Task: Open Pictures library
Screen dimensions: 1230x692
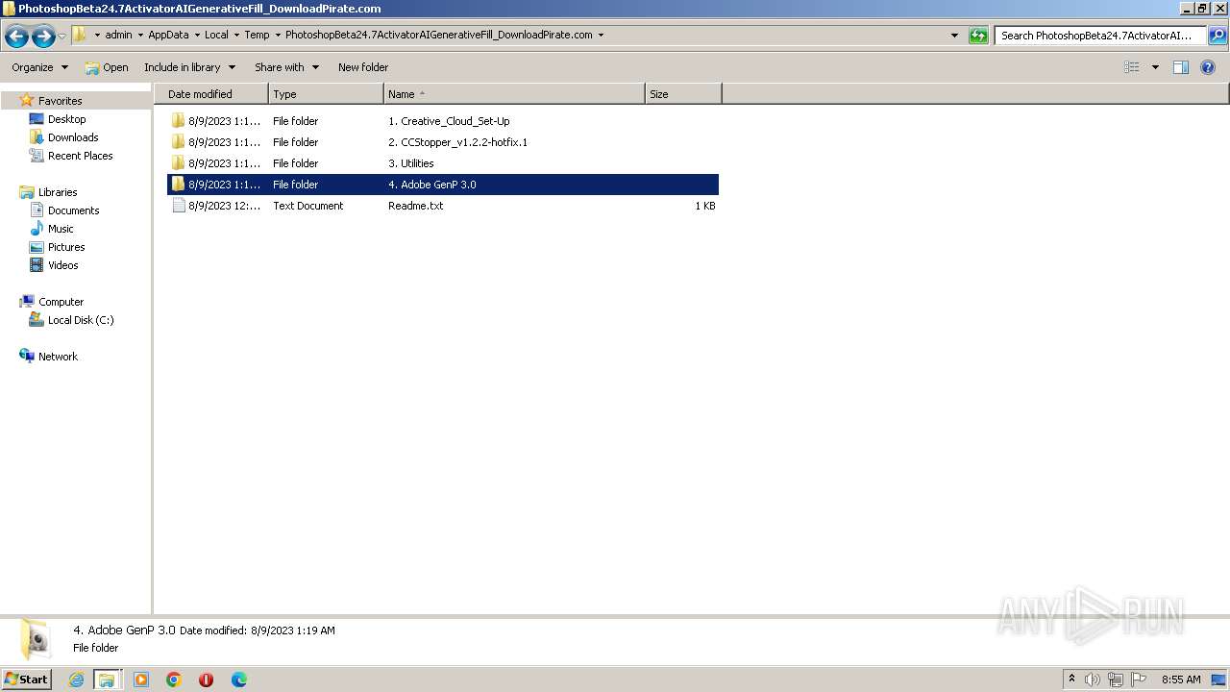Action: (66, 247)
